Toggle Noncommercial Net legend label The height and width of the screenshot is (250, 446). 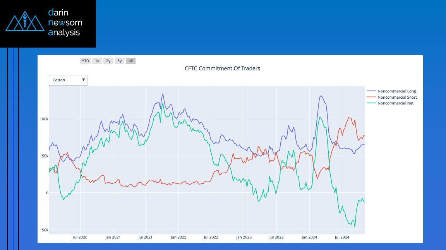(395, 103)
